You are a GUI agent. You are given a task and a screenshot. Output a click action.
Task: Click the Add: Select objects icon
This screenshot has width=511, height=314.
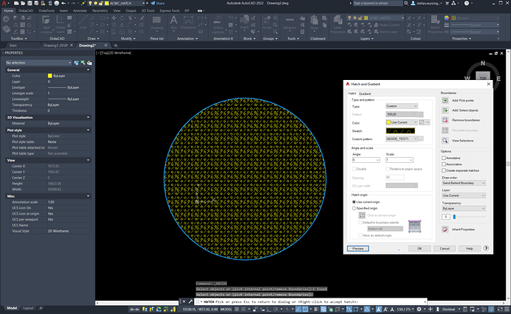click(444, 110)
